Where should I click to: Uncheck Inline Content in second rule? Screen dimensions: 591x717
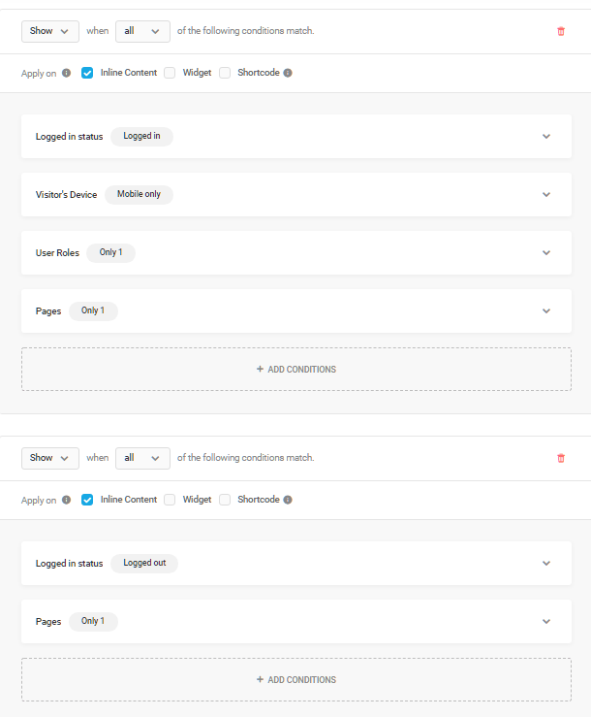pyautogui.click(x=87, y=500)
